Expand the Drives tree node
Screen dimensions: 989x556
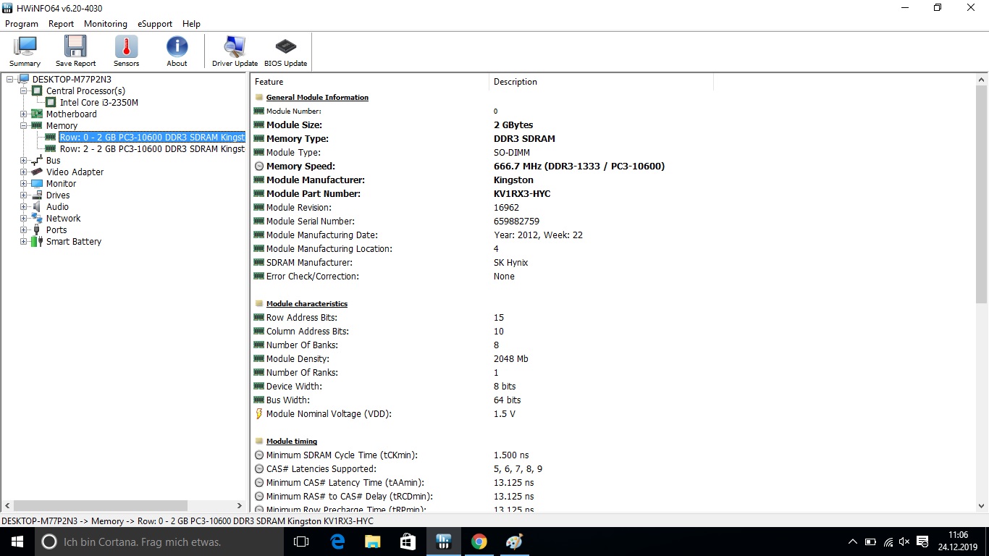pos(24,195)
